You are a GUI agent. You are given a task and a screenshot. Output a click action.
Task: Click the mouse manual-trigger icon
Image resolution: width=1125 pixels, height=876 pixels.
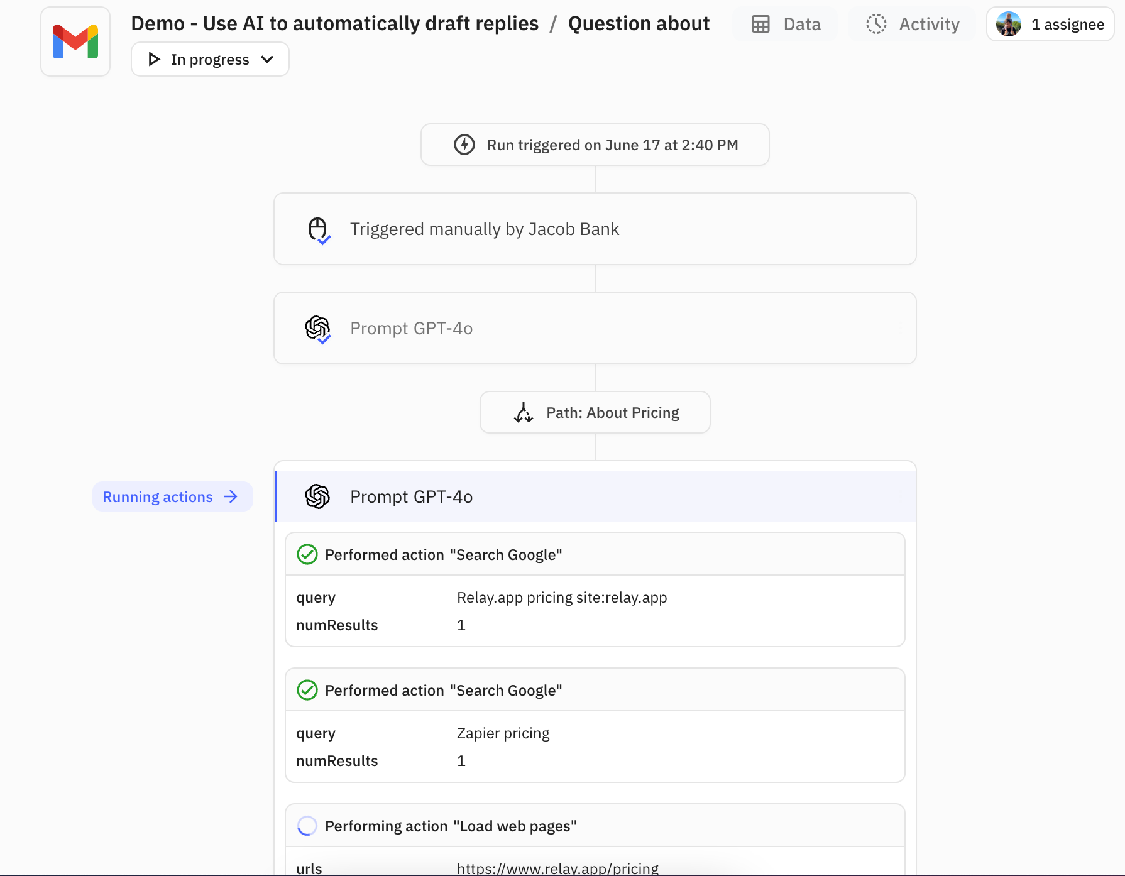tap(319, 230)
